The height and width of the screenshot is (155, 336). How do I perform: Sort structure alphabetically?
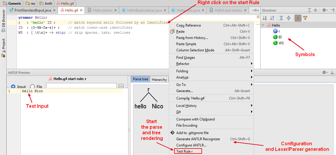pos(272,18)
